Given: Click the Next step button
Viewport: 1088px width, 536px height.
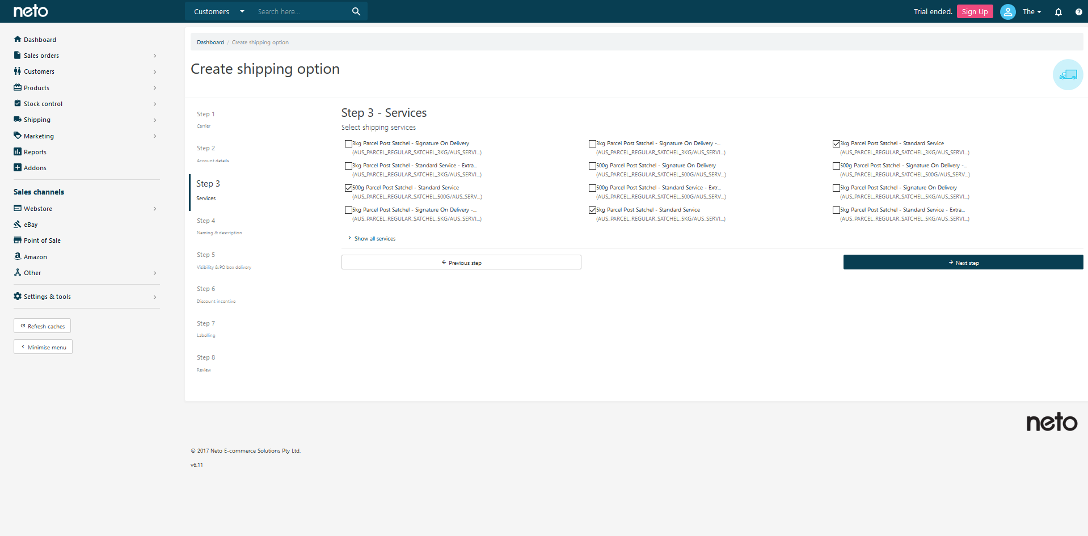Looking at the screenshot, I should click(963, 262).
